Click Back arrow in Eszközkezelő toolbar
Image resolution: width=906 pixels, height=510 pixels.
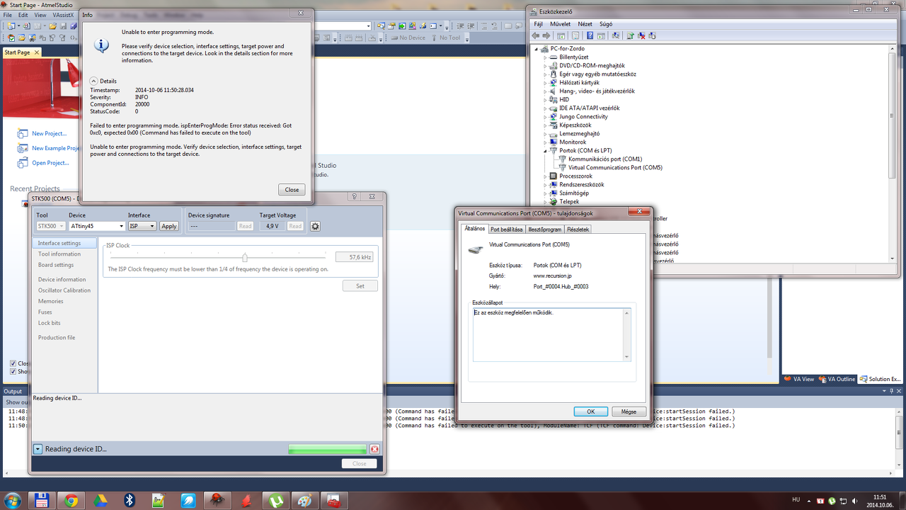[x=536, y=35]
